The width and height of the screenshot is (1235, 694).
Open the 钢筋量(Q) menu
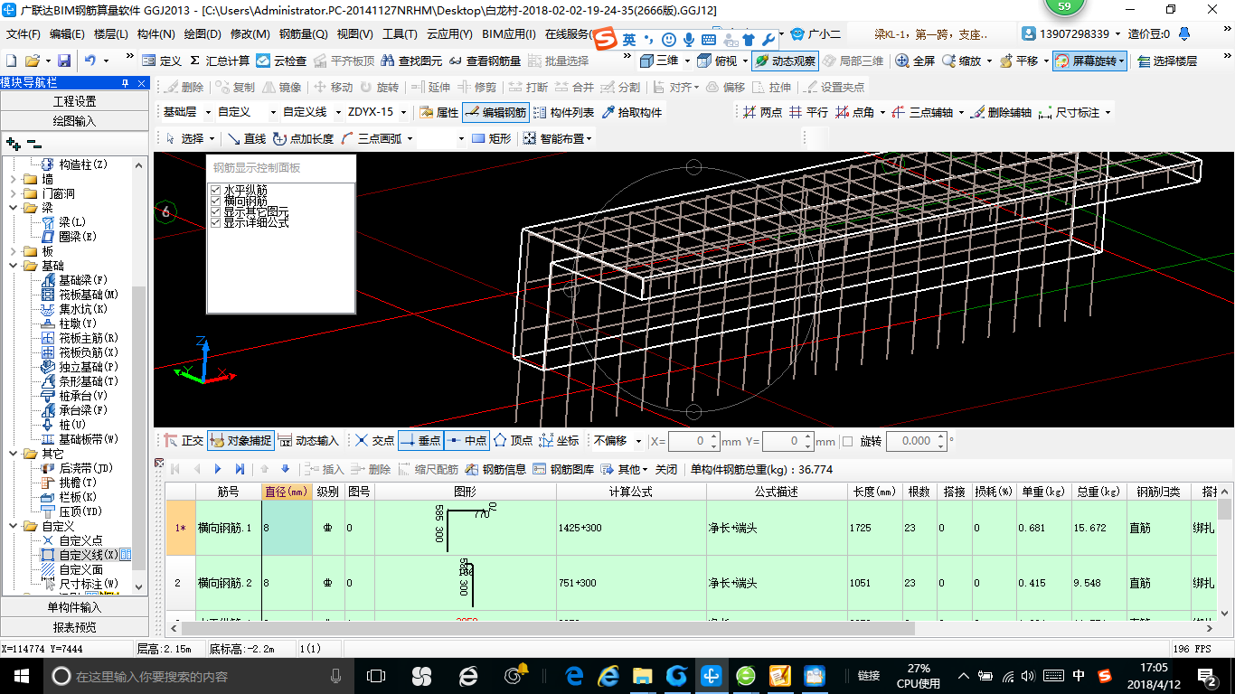click(303, 34)
